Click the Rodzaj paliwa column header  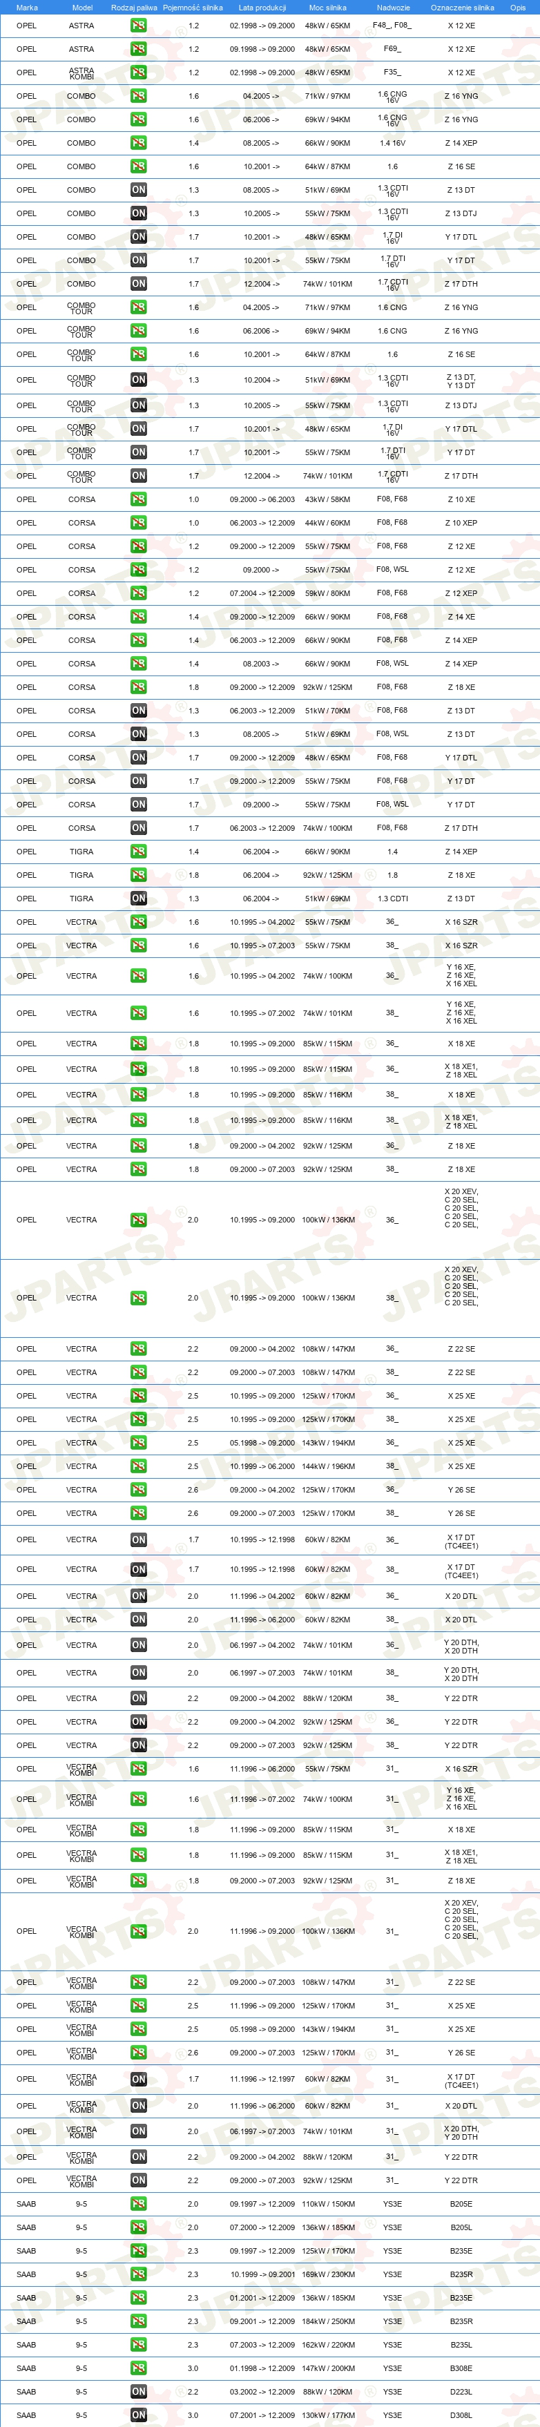pos(134,8)
